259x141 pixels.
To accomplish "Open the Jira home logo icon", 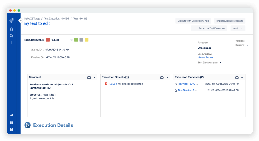I will 12,20.
